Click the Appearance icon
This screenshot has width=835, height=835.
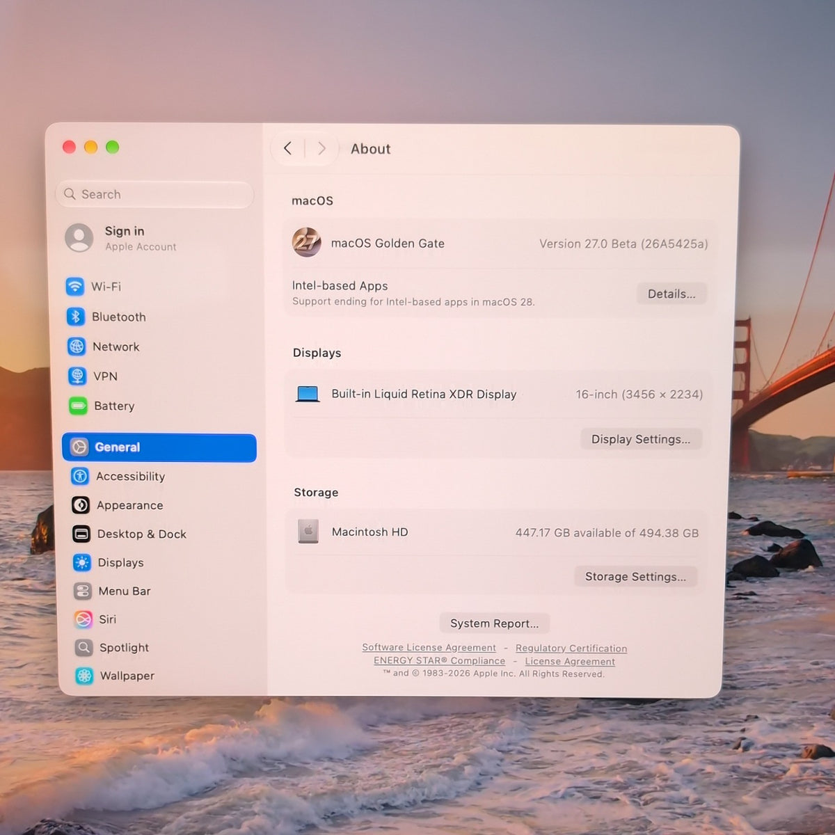coord(81,505)
